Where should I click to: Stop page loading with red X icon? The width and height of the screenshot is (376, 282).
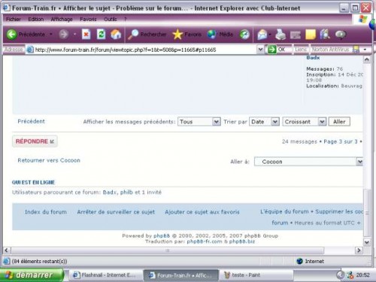pyautogui.click(x=86, y=35)
